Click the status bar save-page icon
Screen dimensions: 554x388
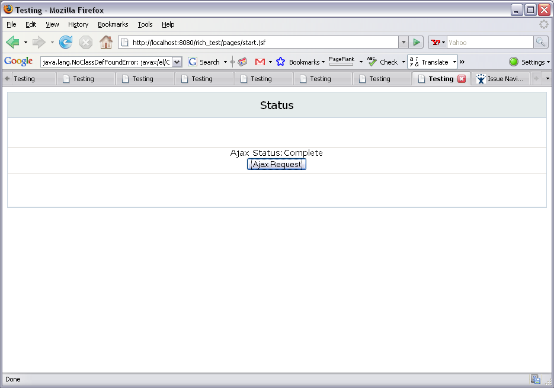(535, 379)
